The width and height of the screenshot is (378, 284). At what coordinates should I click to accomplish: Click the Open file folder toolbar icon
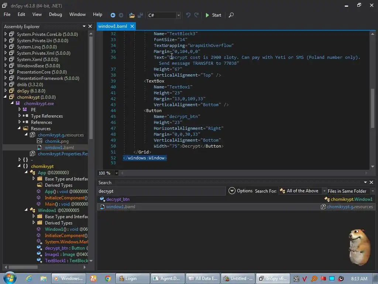pos(132,15)
